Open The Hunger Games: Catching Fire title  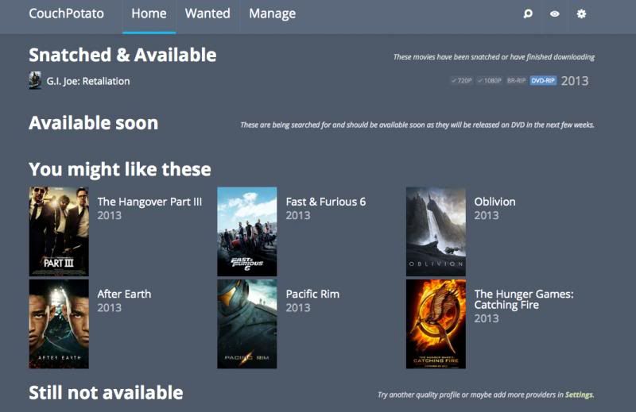[x=523, y=299]
